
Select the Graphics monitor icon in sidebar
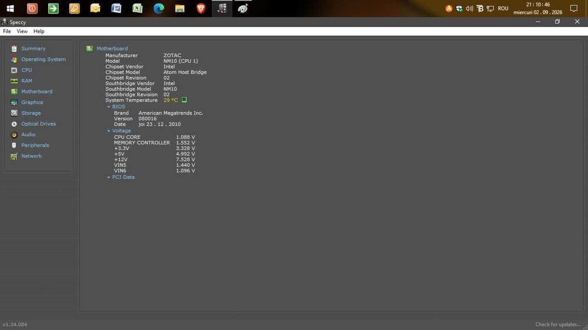tap(14, 102)
